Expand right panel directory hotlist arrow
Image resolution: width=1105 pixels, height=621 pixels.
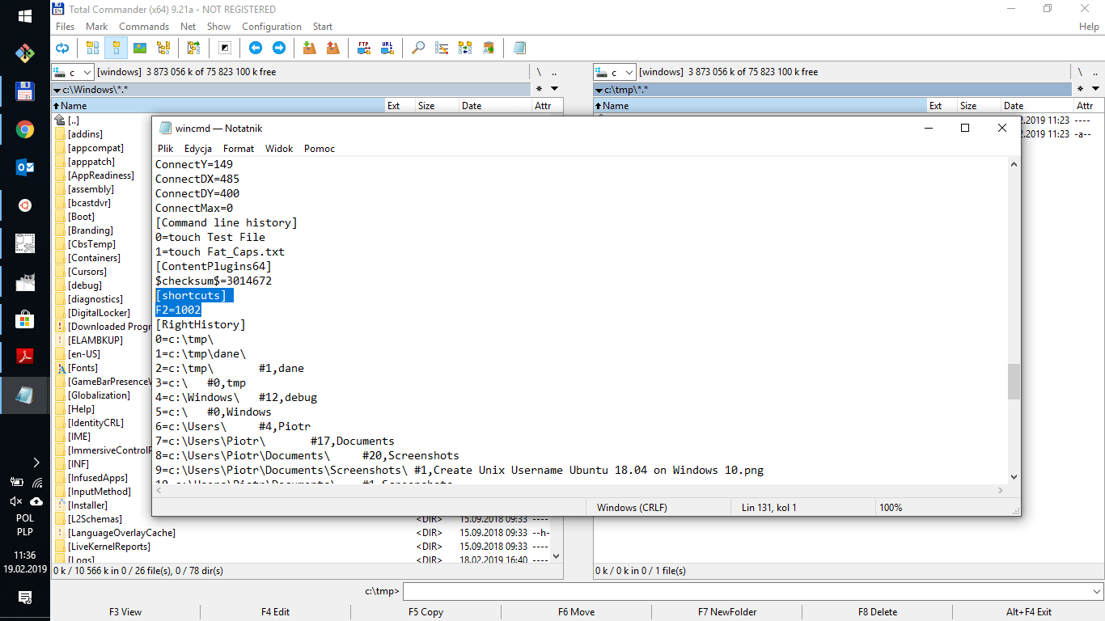(x=1096, y=89)
